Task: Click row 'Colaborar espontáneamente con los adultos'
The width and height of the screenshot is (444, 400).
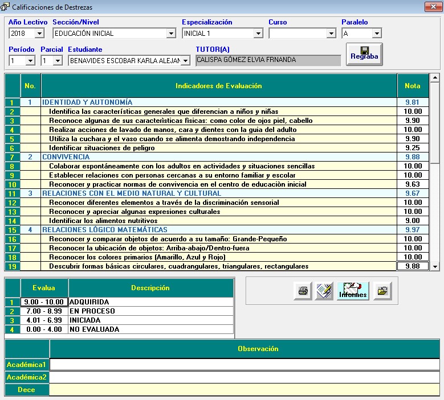Action: click(219, 166)
